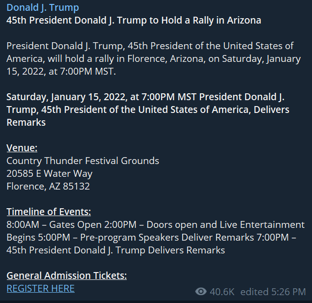
Task: Click the underlined Venue: heading
Action: pos(22,148)
